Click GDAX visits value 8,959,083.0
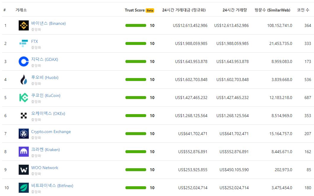 point(282,61)
